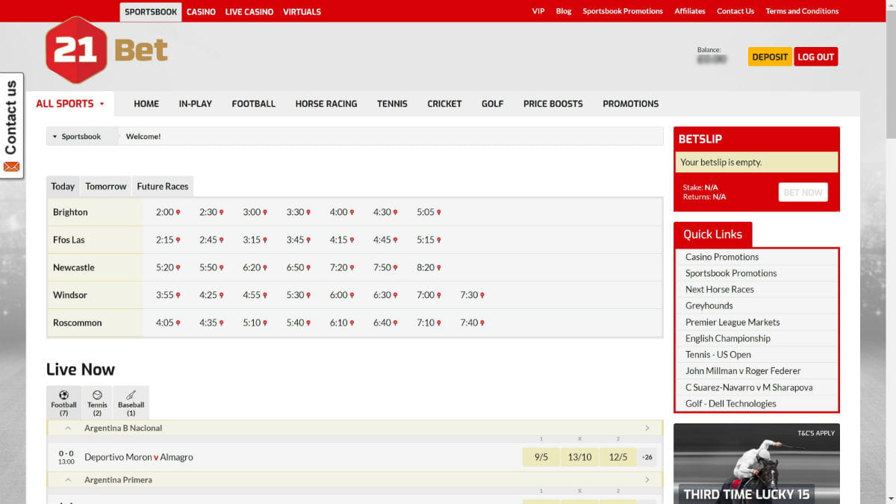The height and width of the screenshot is (504, 896).
Task: Open the Sportsbook breadcrumb dropdown
Action: click(x=81, y=137)
